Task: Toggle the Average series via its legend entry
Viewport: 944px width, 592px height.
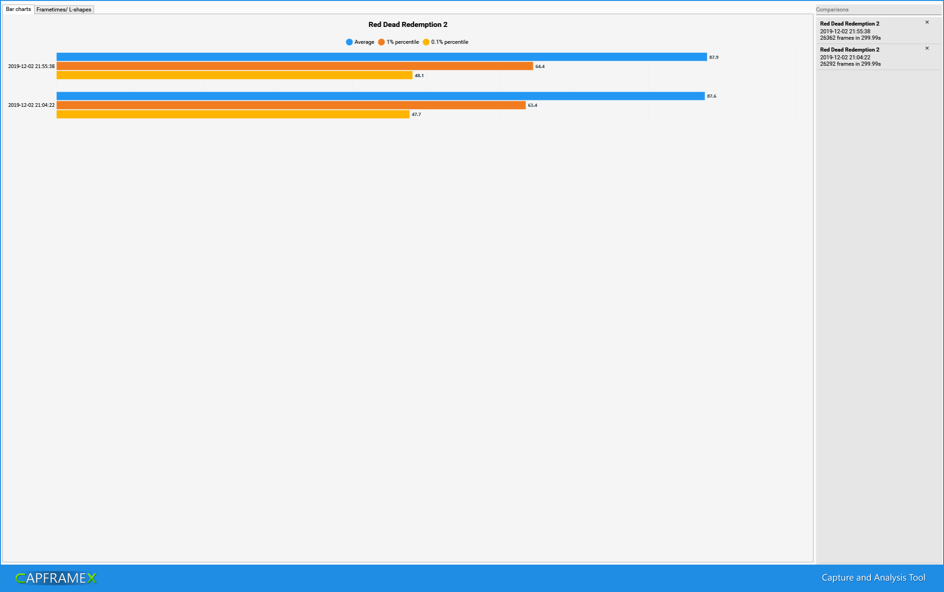Action: [363, 42]
